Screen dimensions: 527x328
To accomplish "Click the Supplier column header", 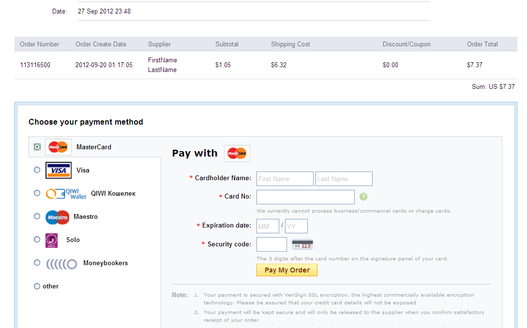I will 159,44.
